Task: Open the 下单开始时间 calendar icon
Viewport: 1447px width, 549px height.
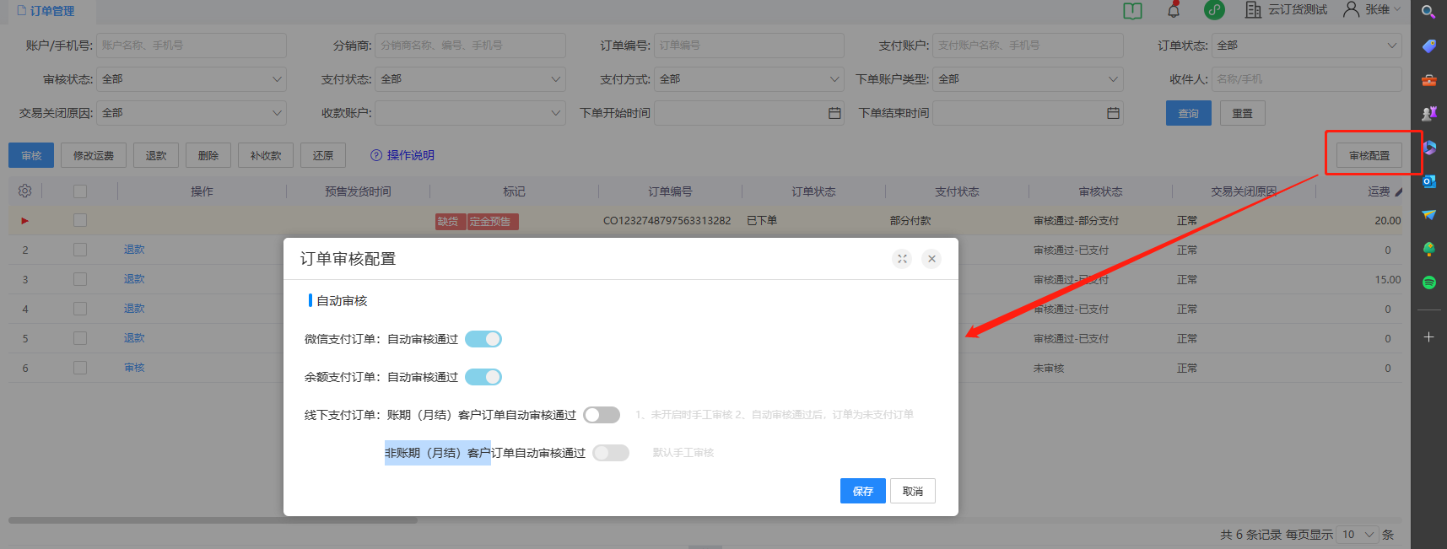Action: coord(834,113)
